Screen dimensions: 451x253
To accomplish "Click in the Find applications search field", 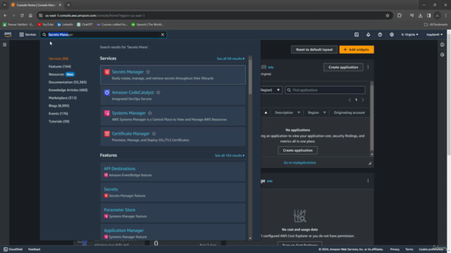I will (325, 90).
